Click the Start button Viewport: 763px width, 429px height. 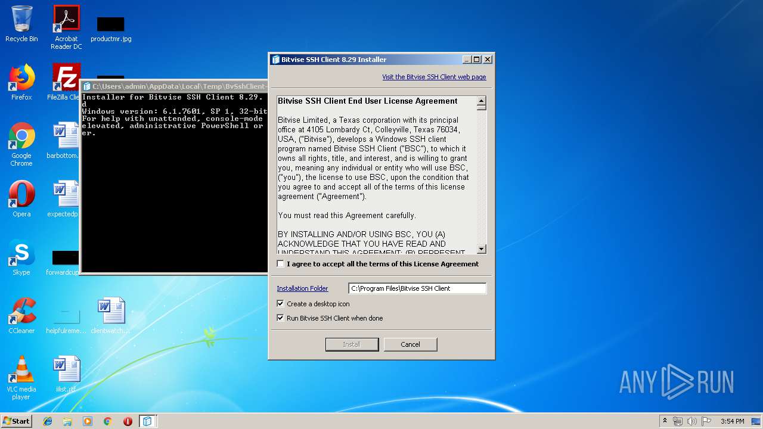(x=16, y=421)
